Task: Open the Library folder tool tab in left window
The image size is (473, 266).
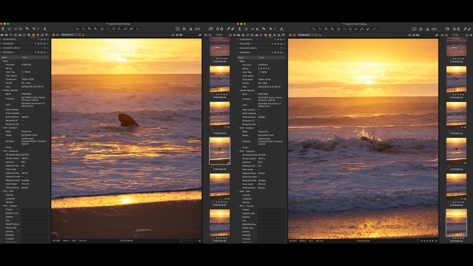Action: coord(2,35)
